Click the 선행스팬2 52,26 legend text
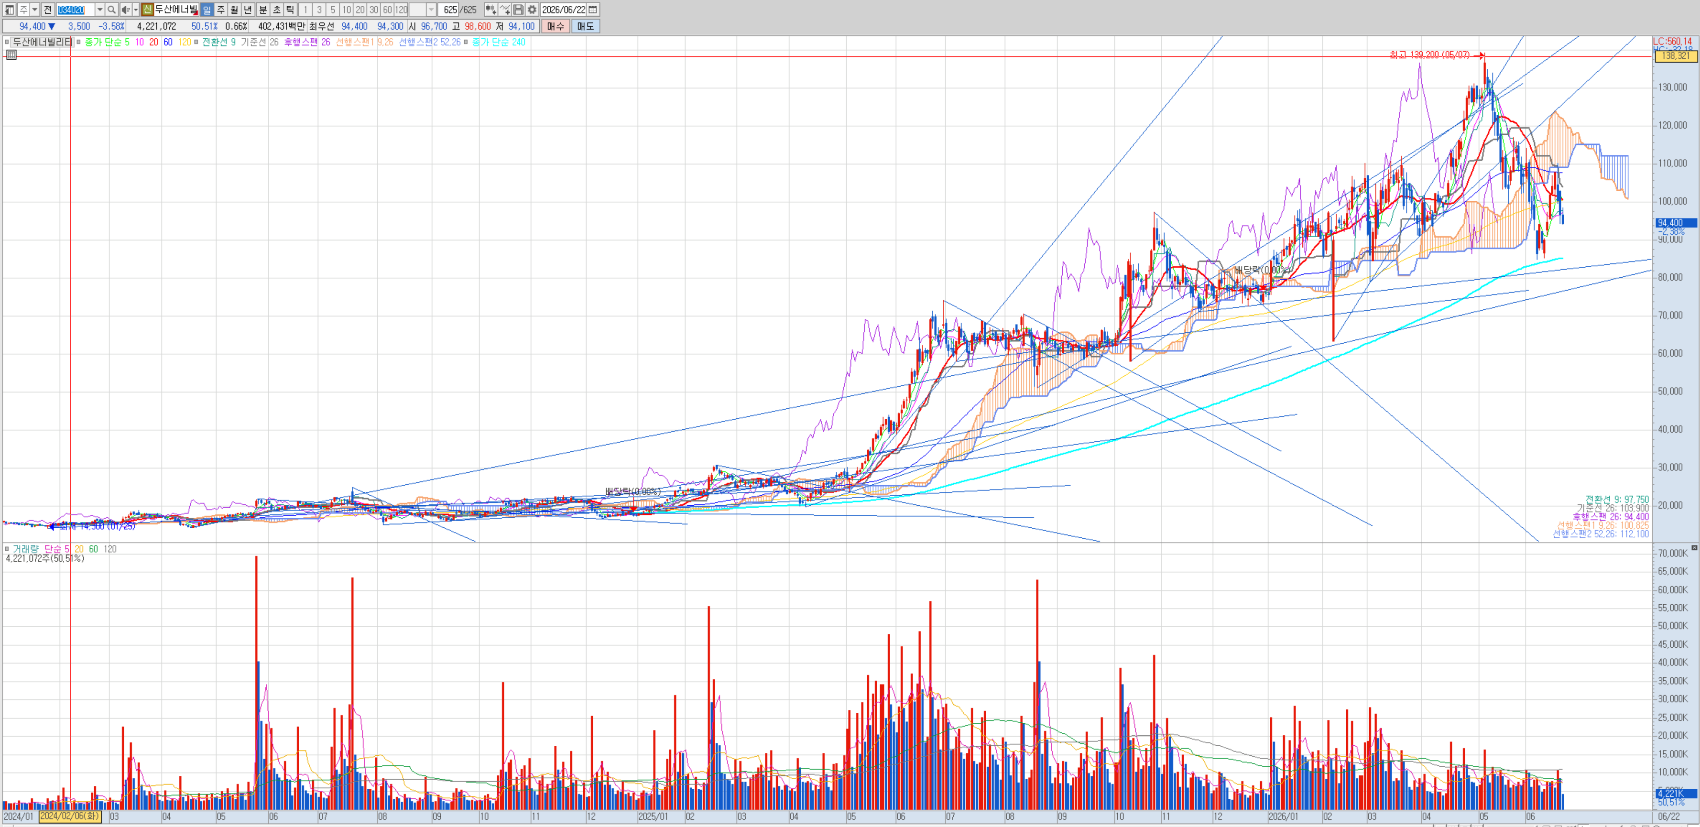Viewport: 1700px width, 827px height. coord(430,42)
